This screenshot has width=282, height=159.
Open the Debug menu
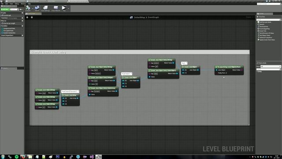(17, 4)
